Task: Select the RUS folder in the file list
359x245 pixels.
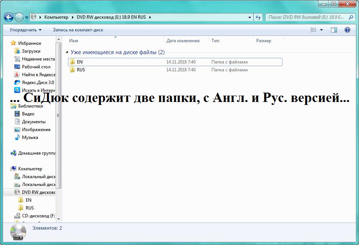Action: (81, 70)
